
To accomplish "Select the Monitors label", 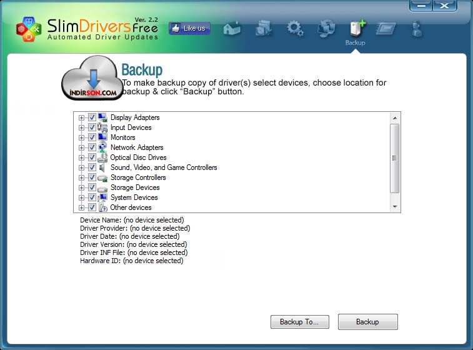I will click(x=122, y=137).
